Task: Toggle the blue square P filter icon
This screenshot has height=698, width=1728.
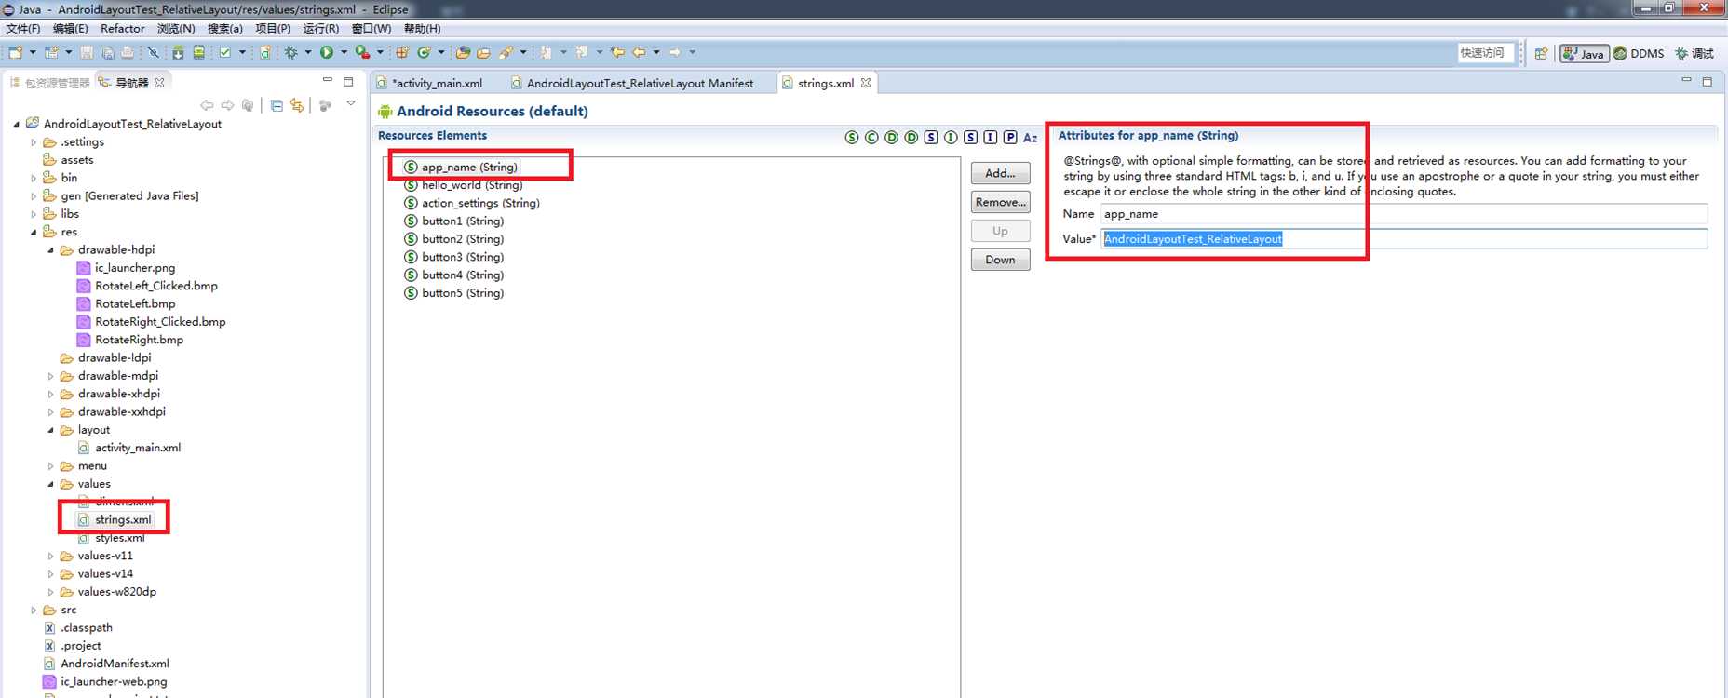Action: pyautogui.click(x=1010, y=138)
